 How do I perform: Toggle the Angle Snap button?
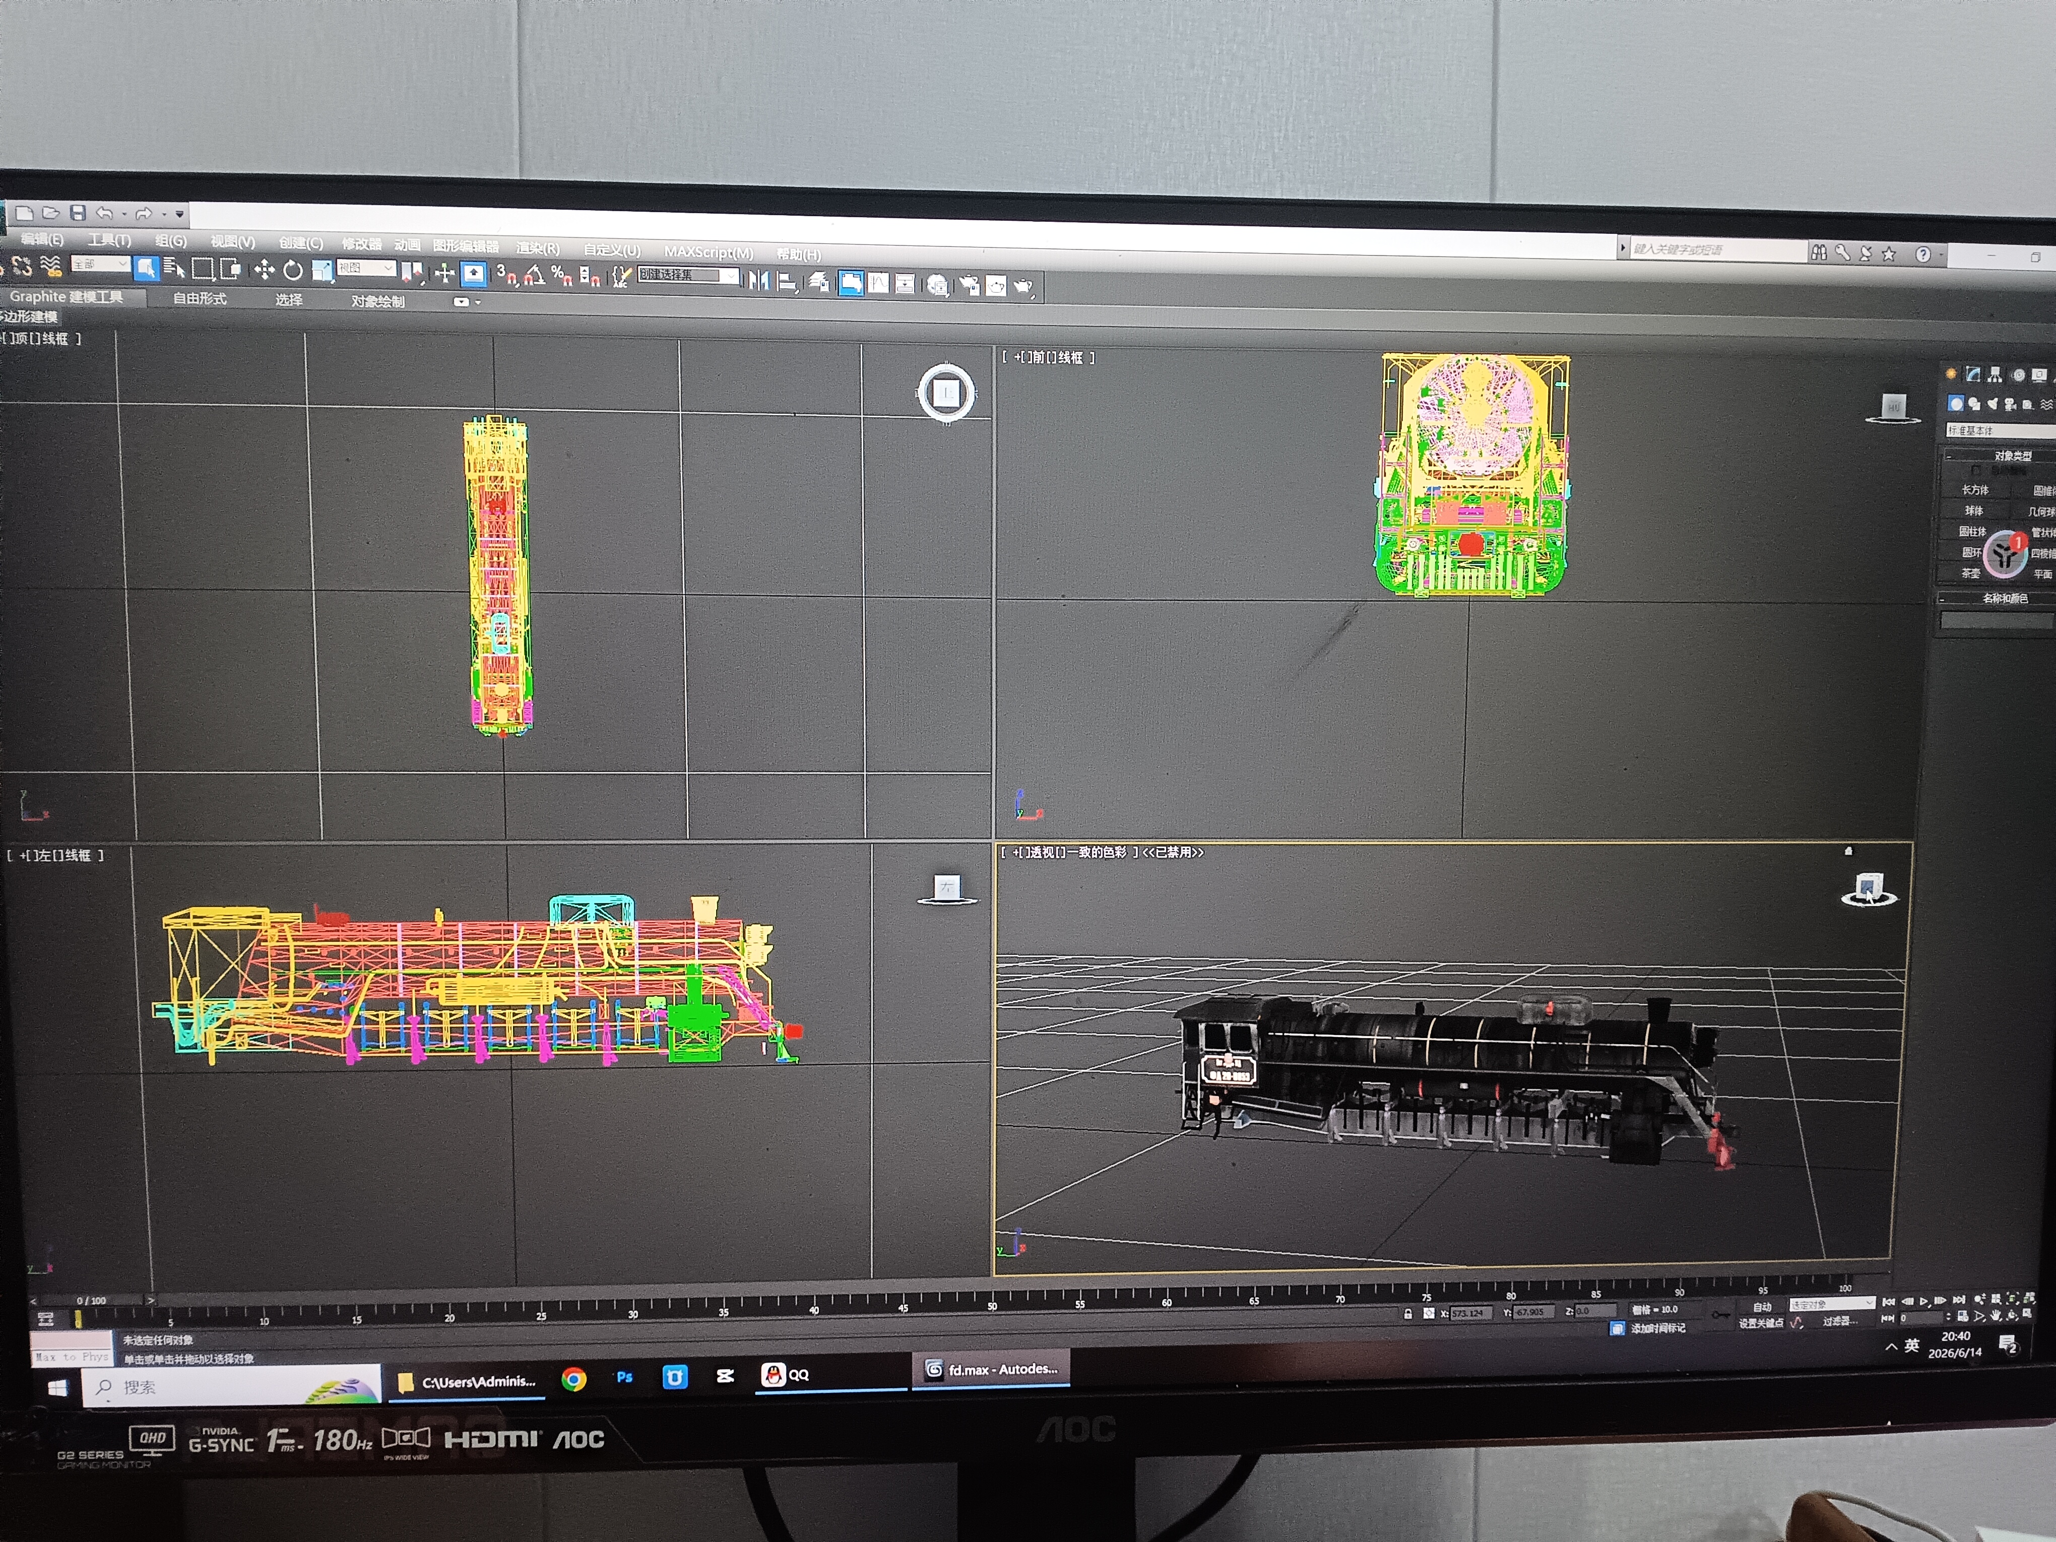(535, 275)
